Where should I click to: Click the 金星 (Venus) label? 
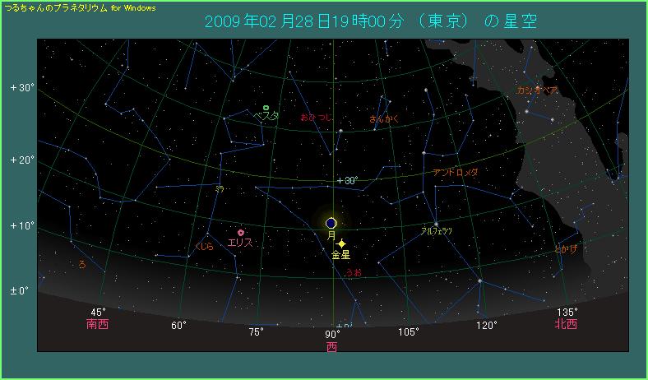[340, 256]
